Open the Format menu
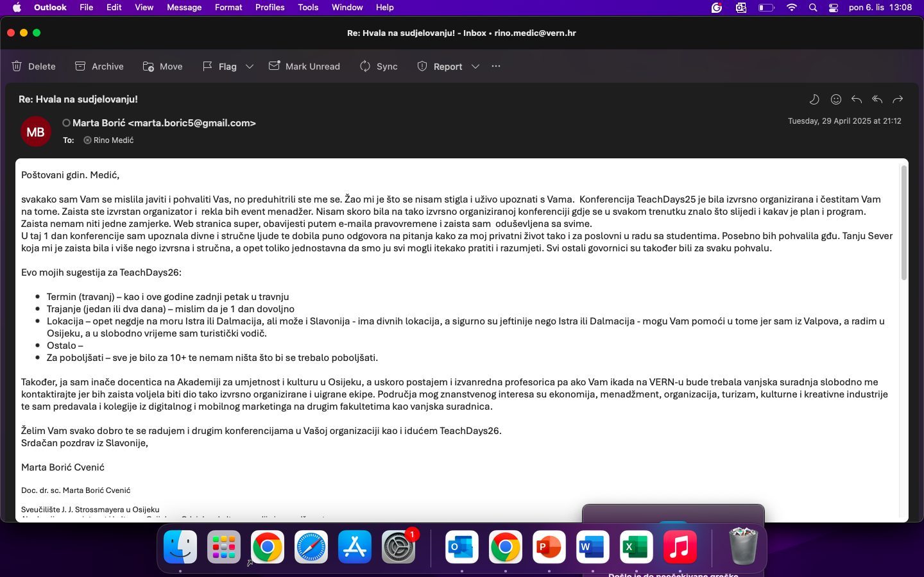Viewport: 924px width, 577px height. (228, 8)
